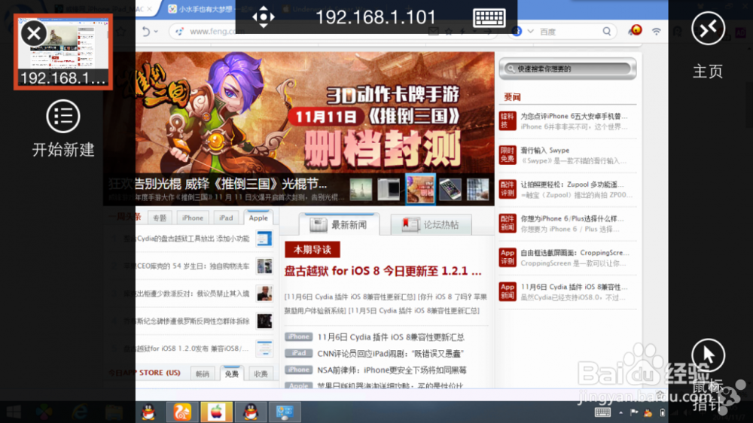
Task: Click the remote desktop taskbar icon
Action: click(285, 412)
